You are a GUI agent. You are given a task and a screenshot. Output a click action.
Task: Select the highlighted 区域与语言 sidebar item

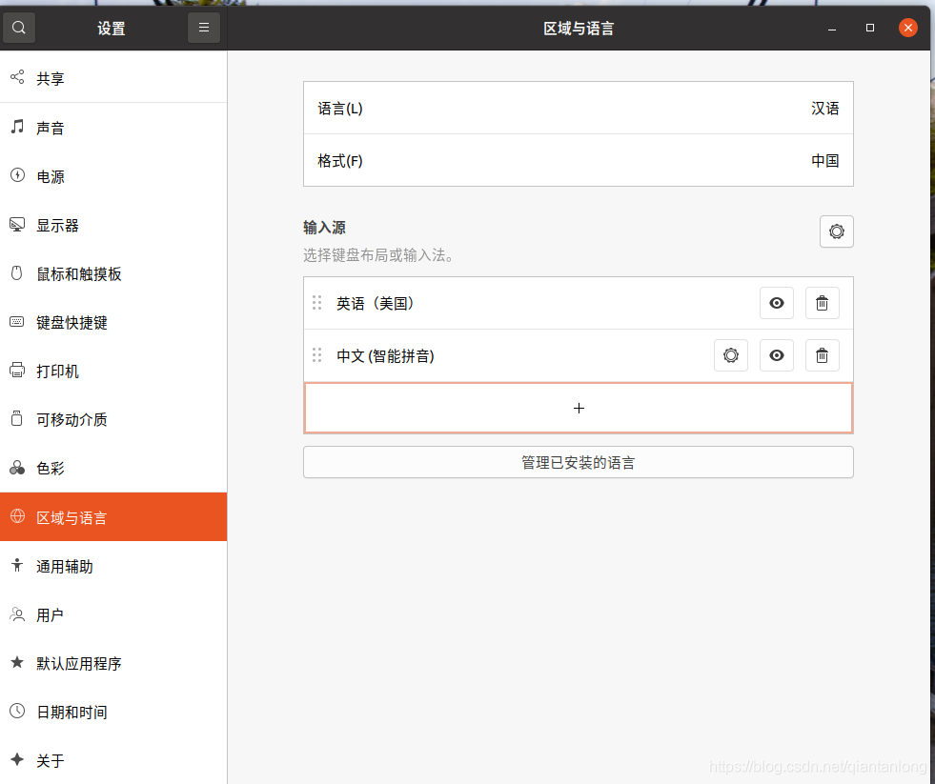click(113, 517)
